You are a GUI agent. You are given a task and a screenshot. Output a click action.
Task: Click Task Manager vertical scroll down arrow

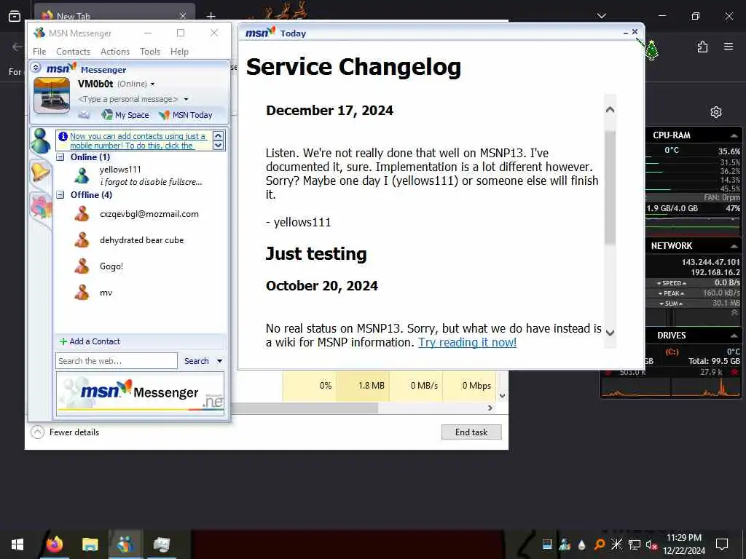tap(502, 395)
